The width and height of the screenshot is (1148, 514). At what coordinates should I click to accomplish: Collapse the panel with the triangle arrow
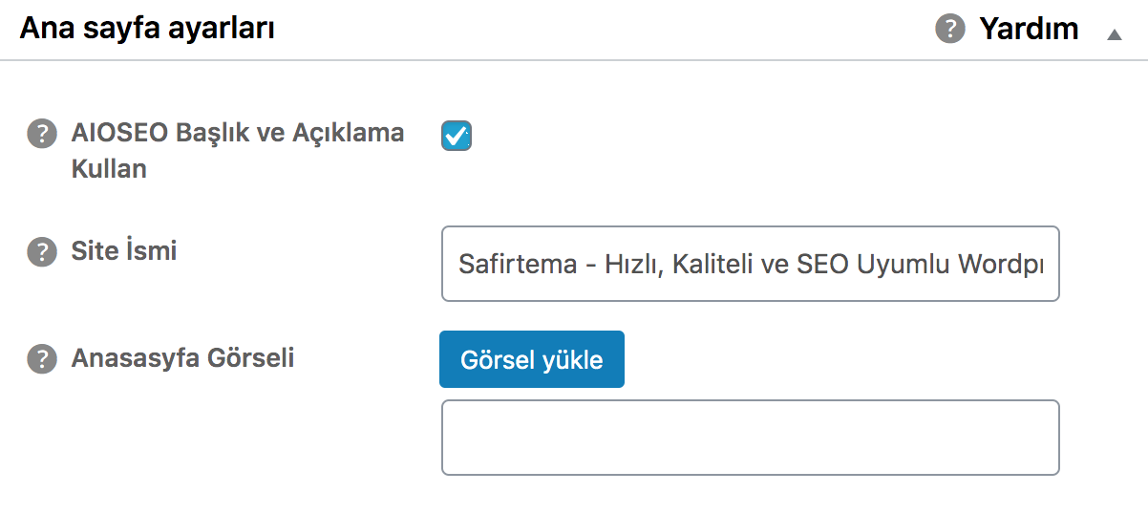click(x=1114, y=34)
